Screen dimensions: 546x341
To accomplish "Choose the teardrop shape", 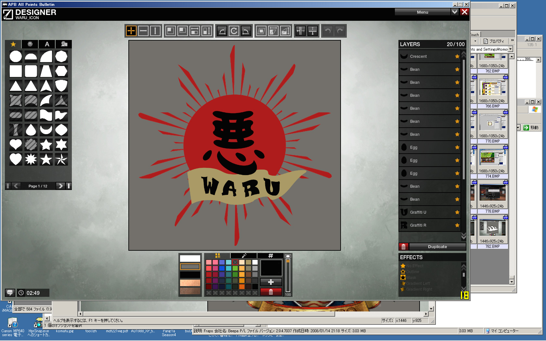I will 31,130.
